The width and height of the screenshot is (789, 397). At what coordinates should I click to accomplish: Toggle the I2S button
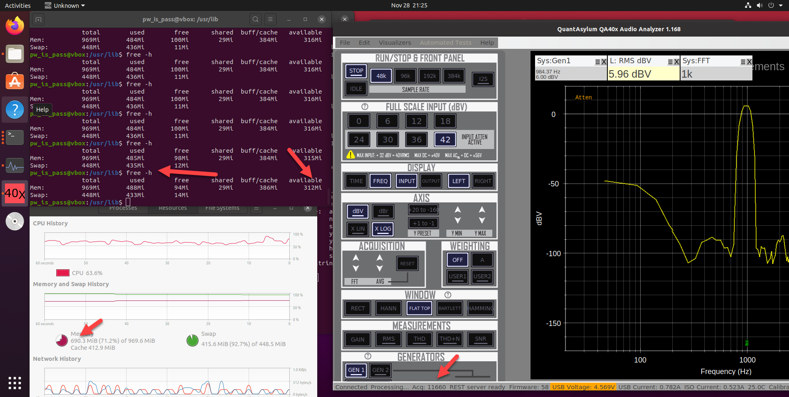[x=483, y=79]
